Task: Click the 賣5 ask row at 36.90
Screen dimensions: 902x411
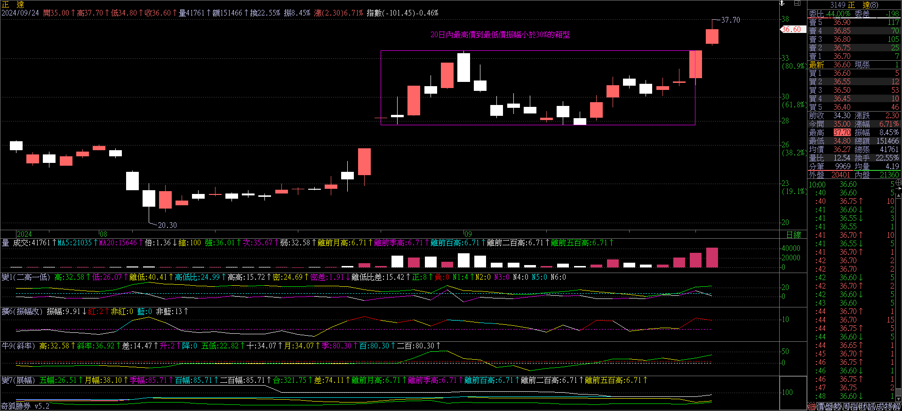Action: (x=854, y=22)
